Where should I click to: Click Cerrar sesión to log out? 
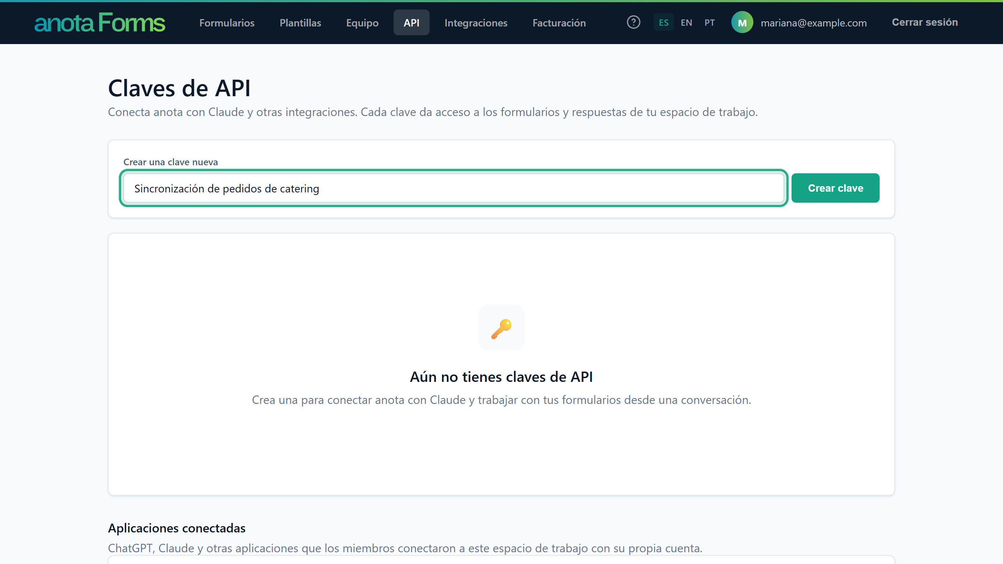click(925, 22)
